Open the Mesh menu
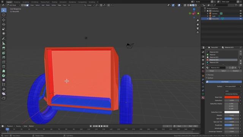Viewport: 243px width, 137px height. [48, 5]
